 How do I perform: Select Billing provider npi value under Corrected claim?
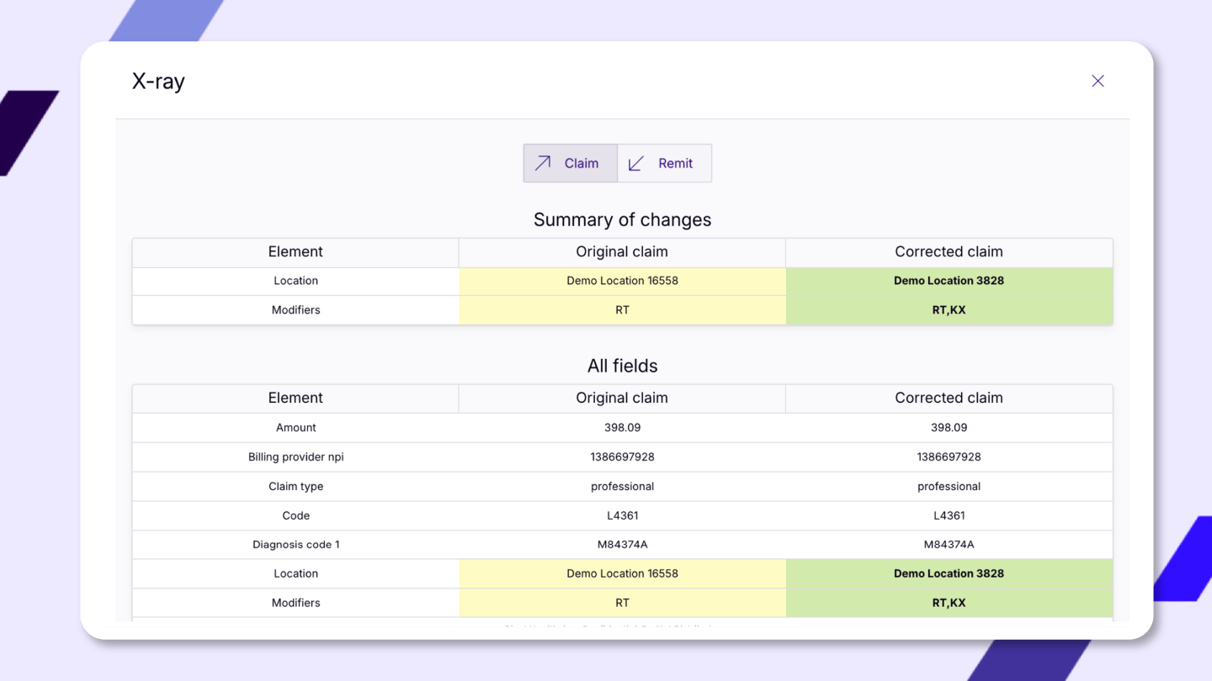[949, 457]
